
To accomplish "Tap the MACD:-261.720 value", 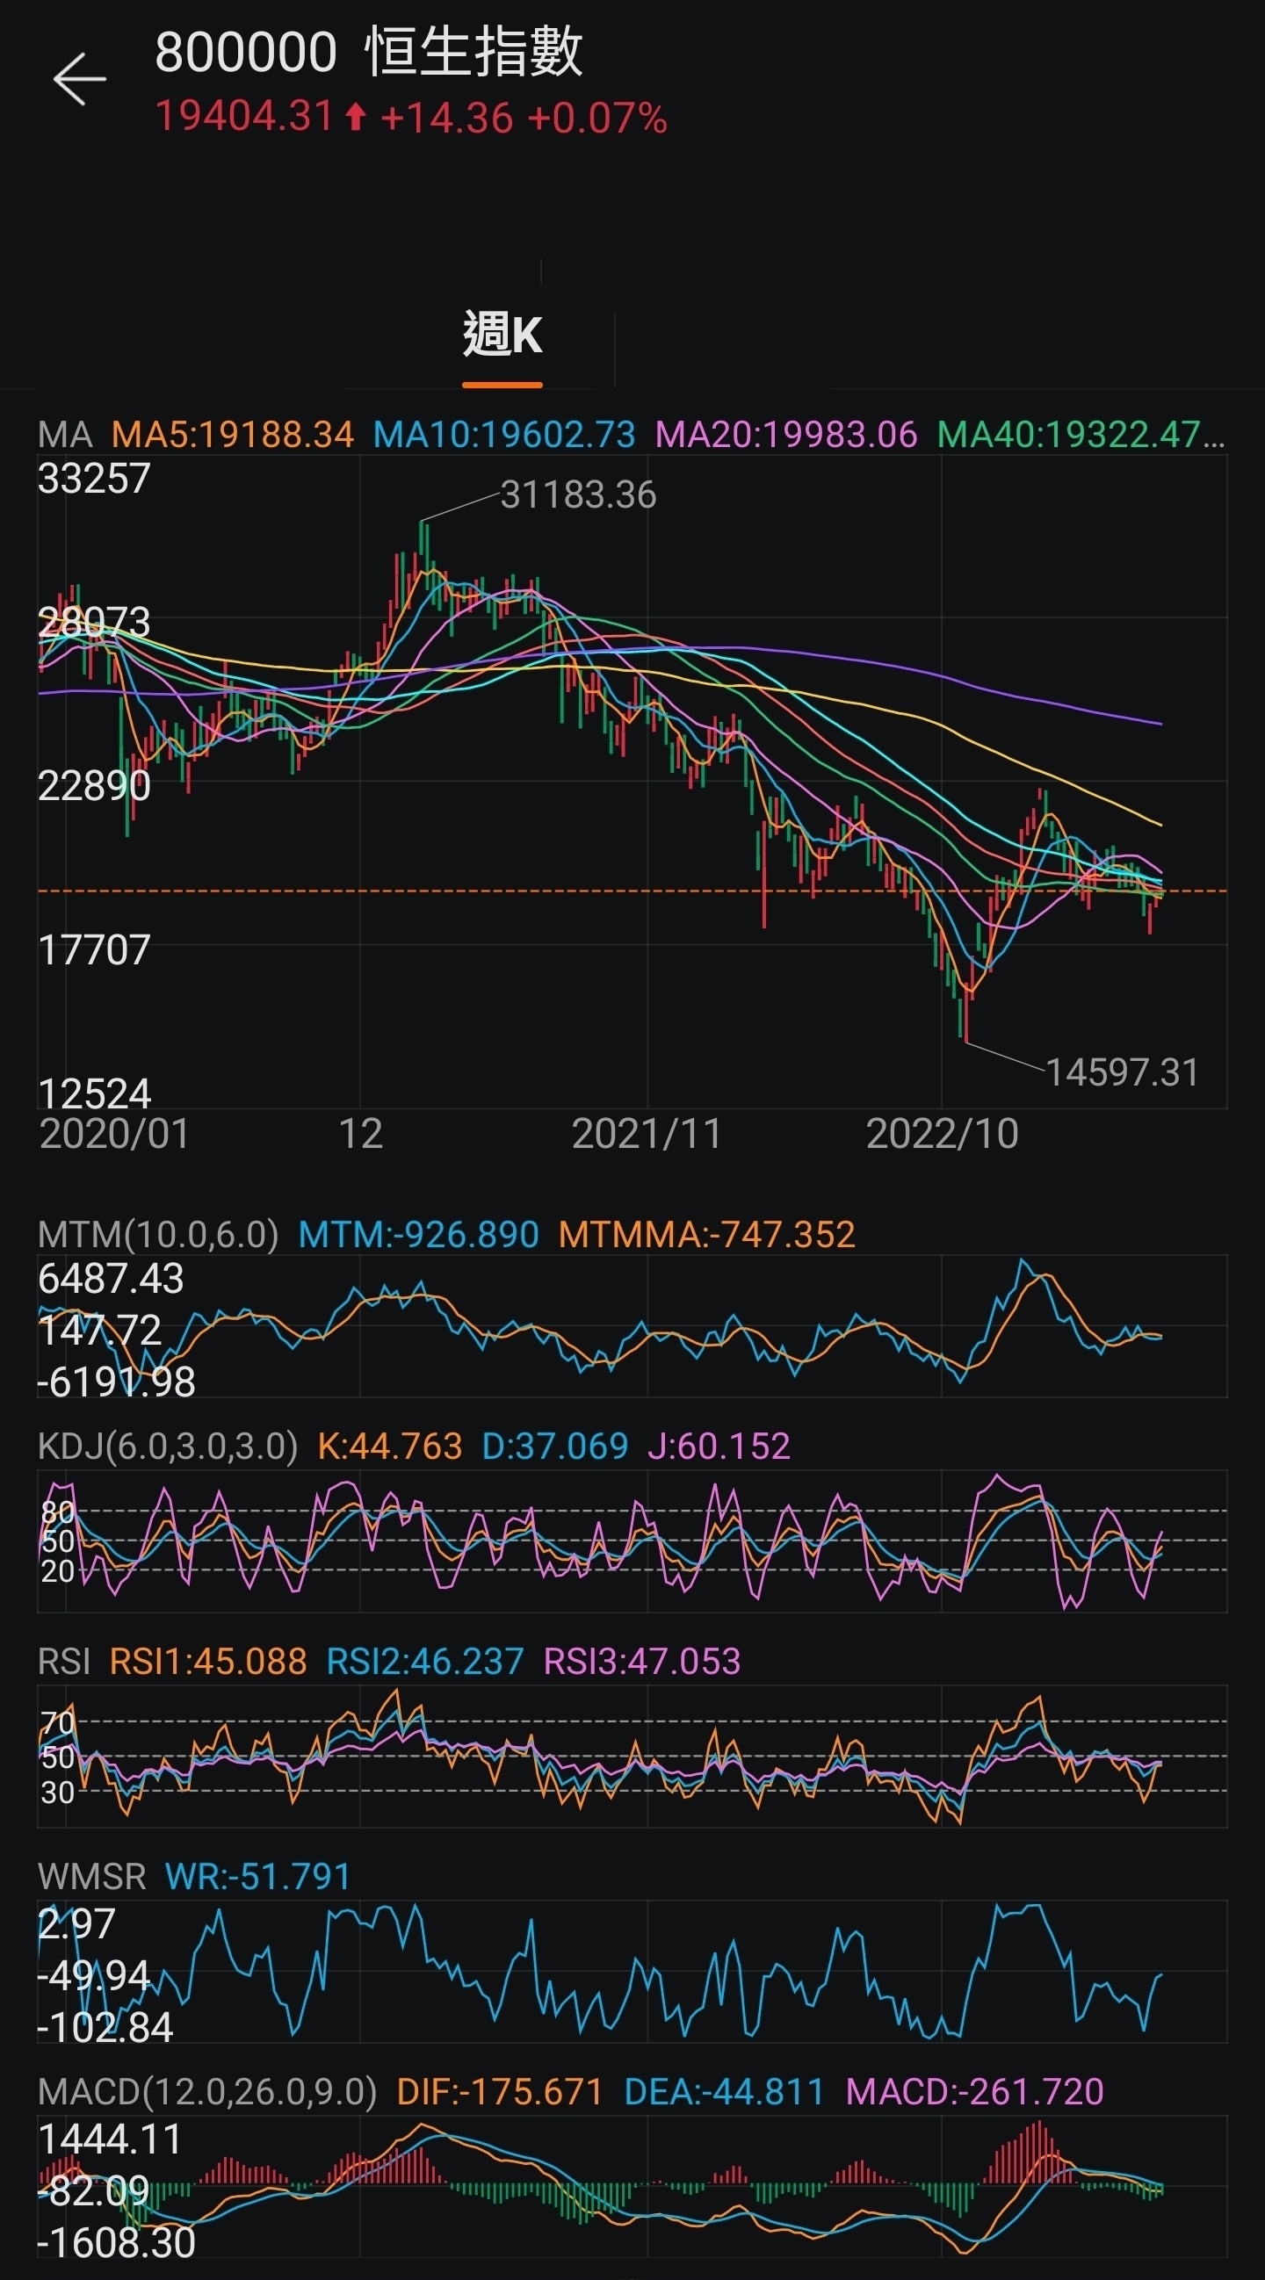I will (x=974, y=2092).
